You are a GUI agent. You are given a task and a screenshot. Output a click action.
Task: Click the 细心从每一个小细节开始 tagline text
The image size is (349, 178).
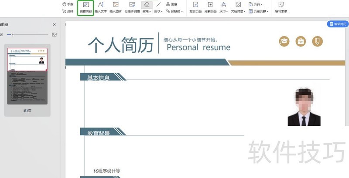[x=190, y=40]
